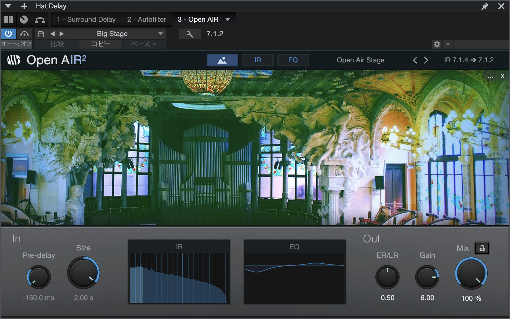Switch to the EQ view tab
Screen dimensions: 510x319
point(293,60)
